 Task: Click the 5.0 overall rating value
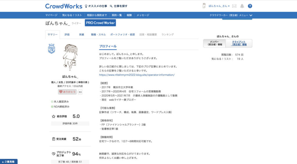click(x=76, y=116)
